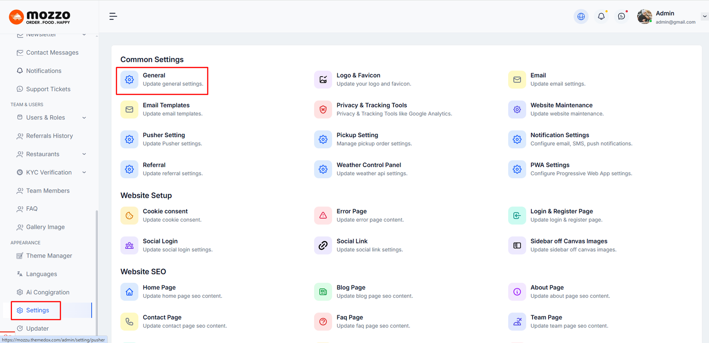This screenshot has width=709, height=343.
Task: Open Support Tickets in sidebar
Action: pyautogui.click(x=48, y=89)
